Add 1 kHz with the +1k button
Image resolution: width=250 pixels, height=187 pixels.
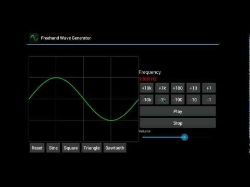[162, 88]
